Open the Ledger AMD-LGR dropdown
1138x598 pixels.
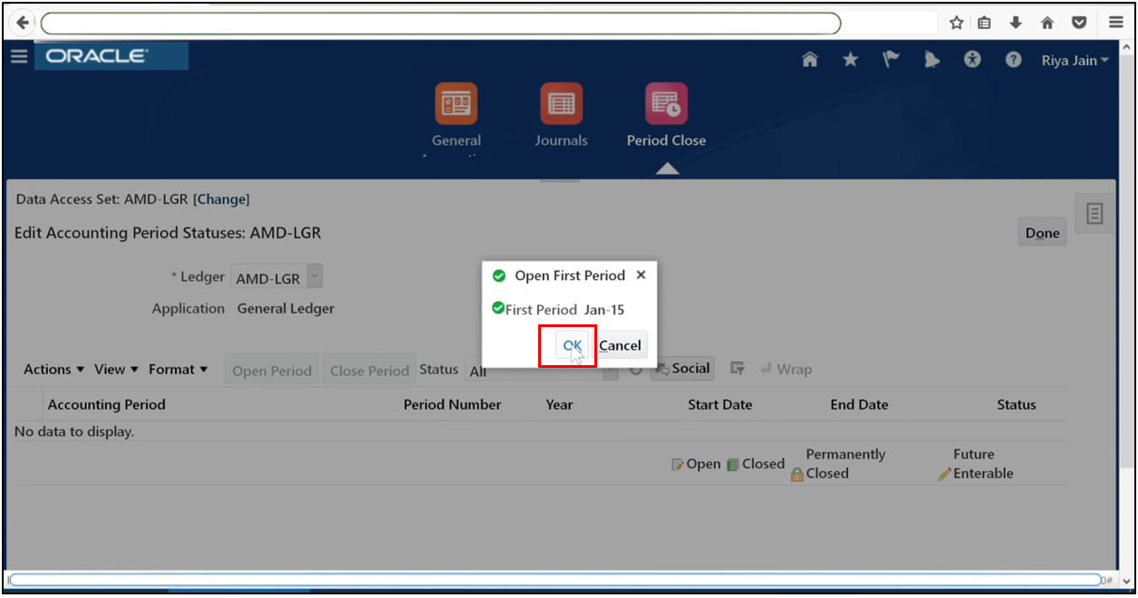[313, 275]
